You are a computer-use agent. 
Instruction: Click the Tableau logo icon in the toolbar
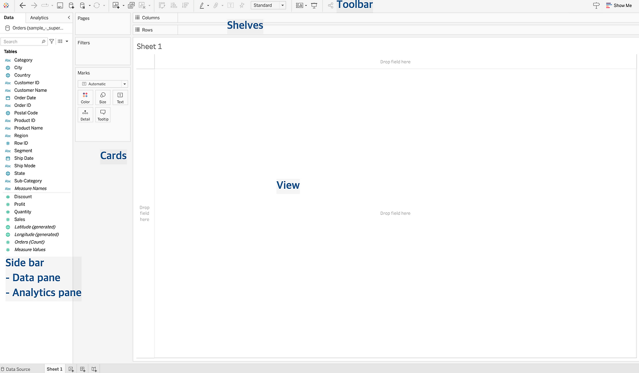(6, 5)
